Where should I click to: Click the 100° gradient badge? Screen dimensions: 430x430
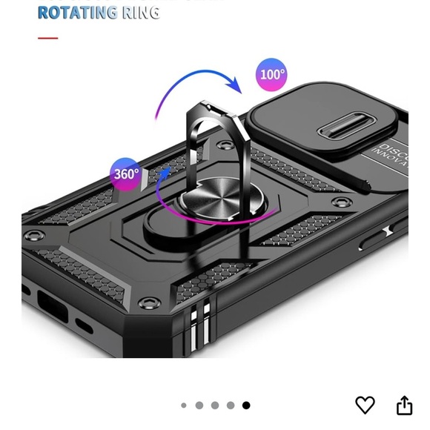click(x=271, y=75)
